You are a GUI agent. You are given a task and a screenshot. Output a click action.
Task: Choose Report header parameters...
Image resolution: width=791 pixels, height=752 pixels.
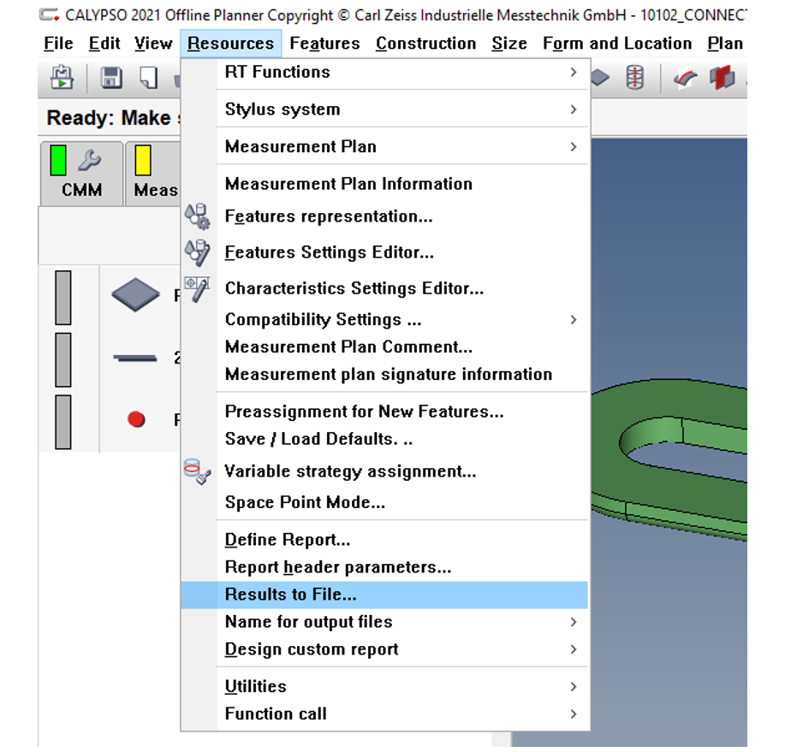click(385, 567)
